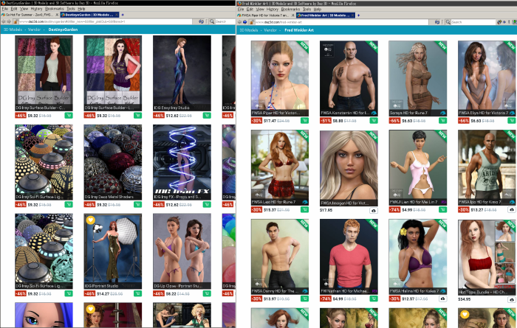Add DG Iray Deco Metal Shaders to cart
Image resolution: width=517 pixels, height=328 pixels.
pyautogui.click(x=137, y=205)
